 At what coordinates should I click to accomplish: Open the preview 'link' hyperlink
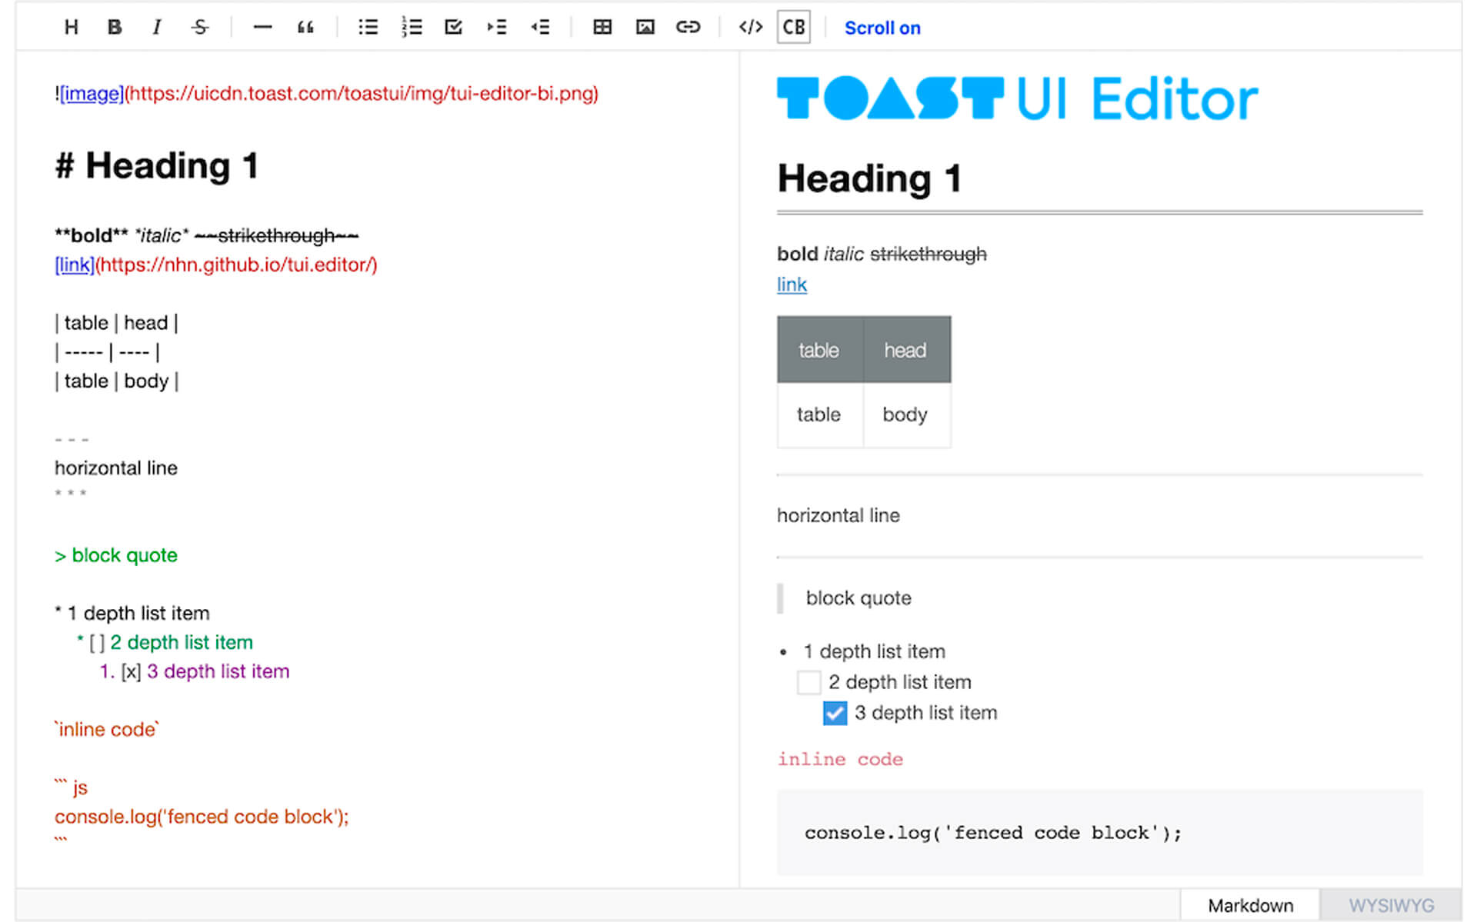[792, 285]
